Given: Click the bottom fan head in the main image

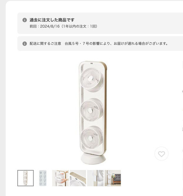Looking at the screenshot, I should 91,137.
